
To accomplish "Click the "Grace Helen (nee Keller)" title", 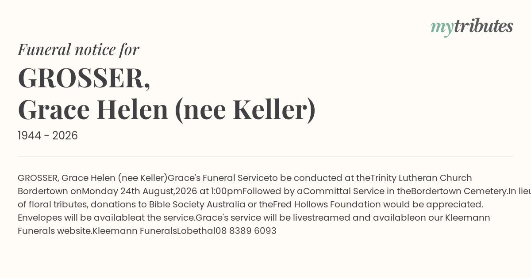I will [167, 110].
